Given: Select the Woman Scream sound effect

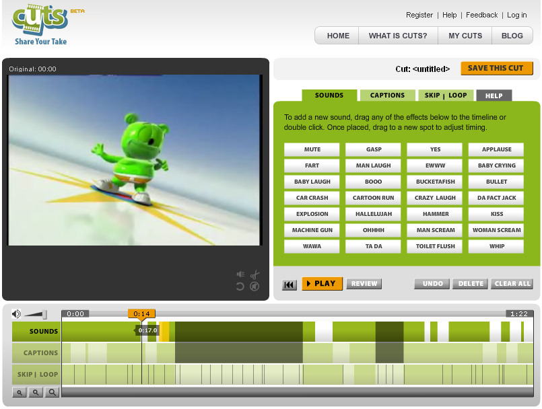Looking at the screenshot, I should (x=496, y=230).
